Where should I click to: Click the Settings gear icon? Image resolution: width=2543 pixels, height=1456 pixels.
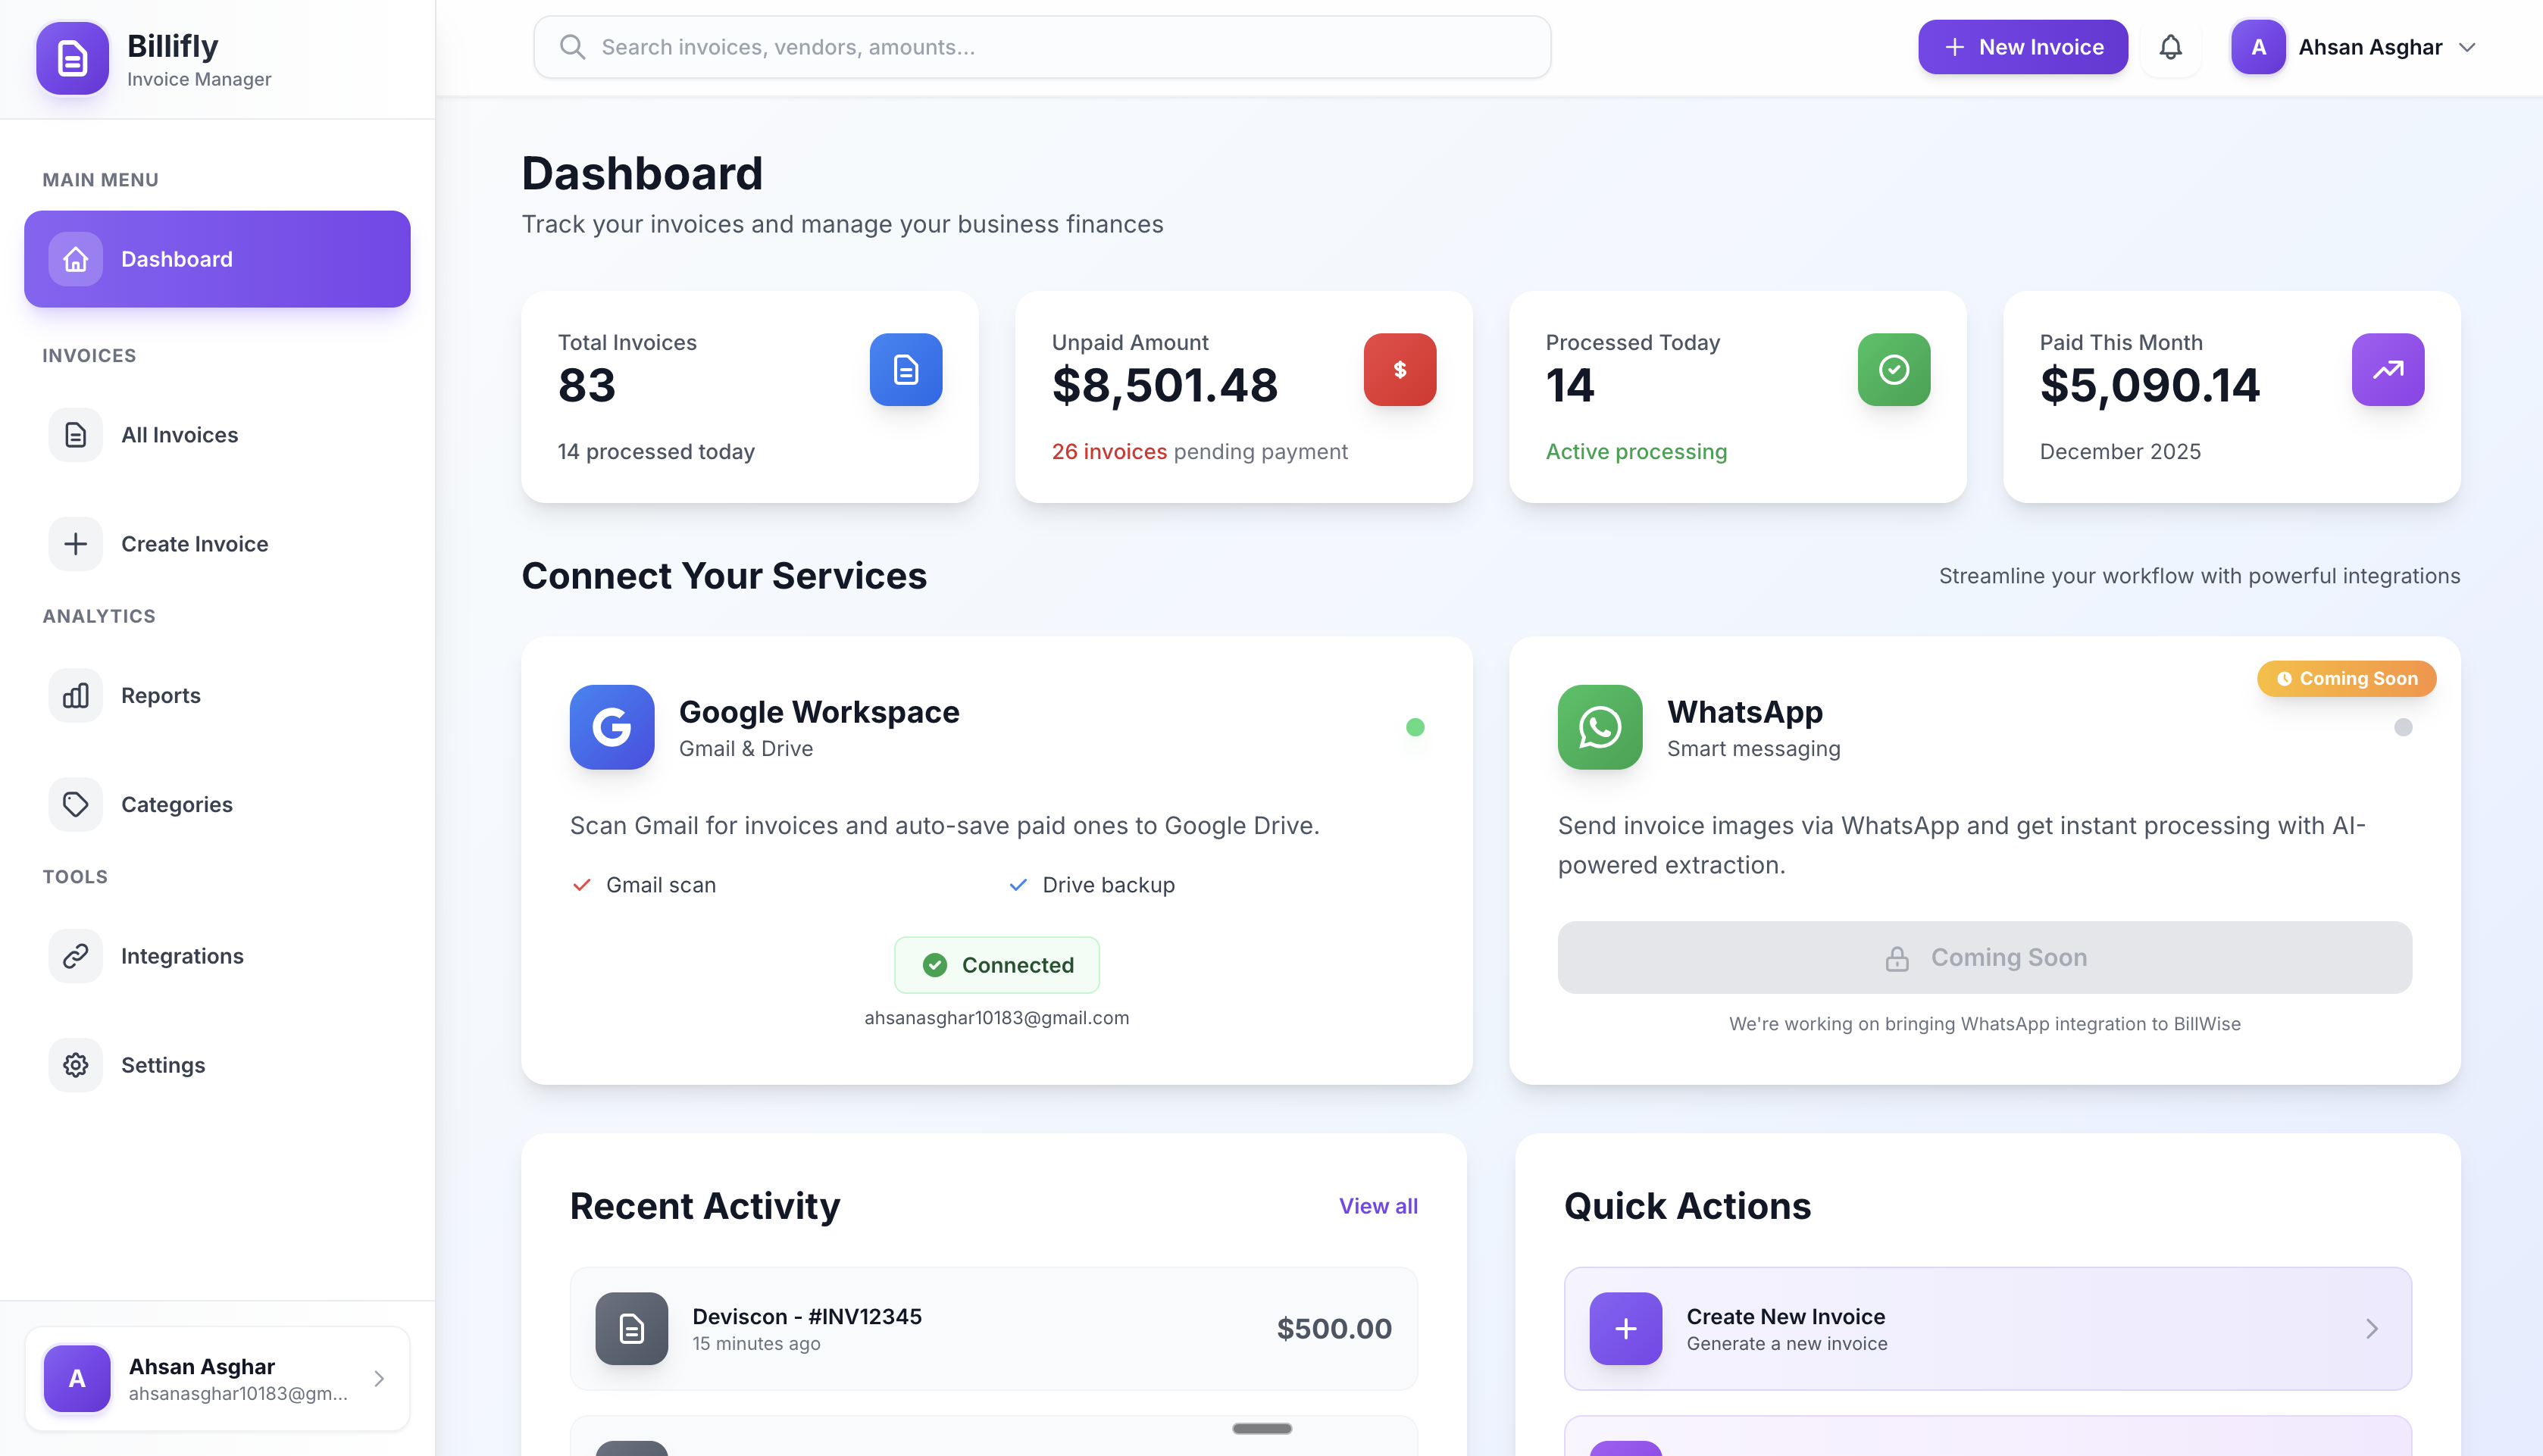76,1065
